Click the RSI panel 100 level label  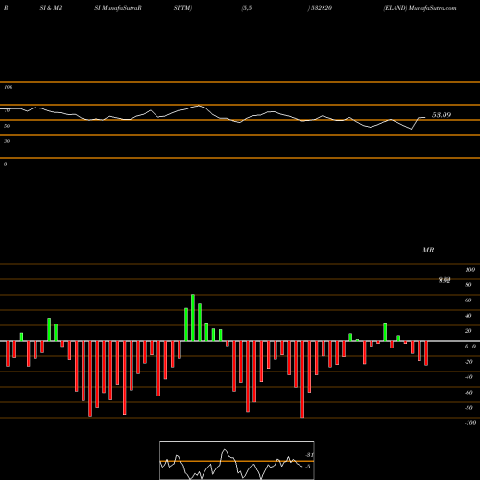[8, 87]
